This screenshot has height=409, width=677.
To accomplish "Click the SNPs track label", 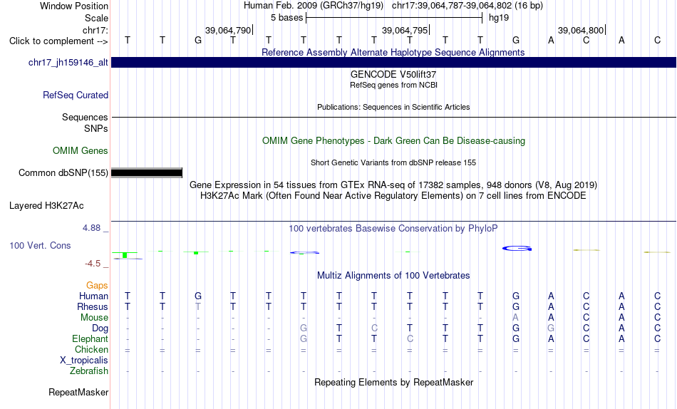I will coord(96,129).
